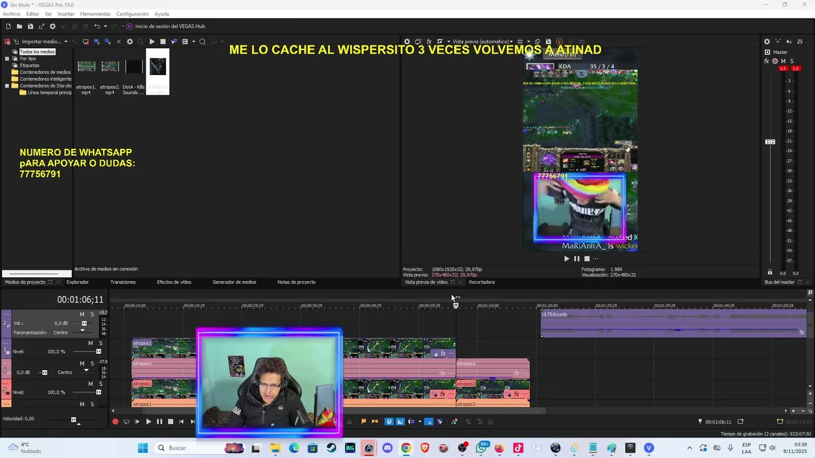815x458 pixels.
Task: Open video output FX icon in preview
Action: (429, 41)
